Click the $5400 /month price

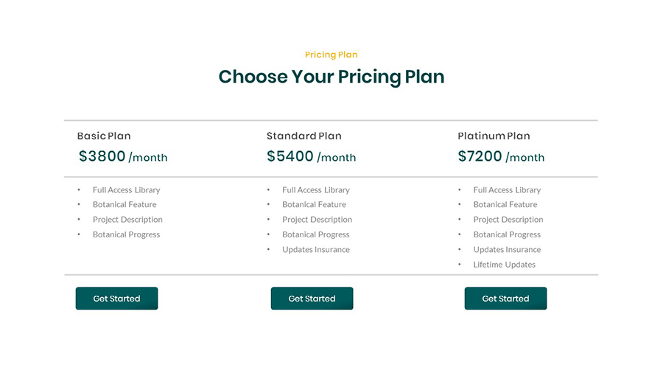(311, 156)
